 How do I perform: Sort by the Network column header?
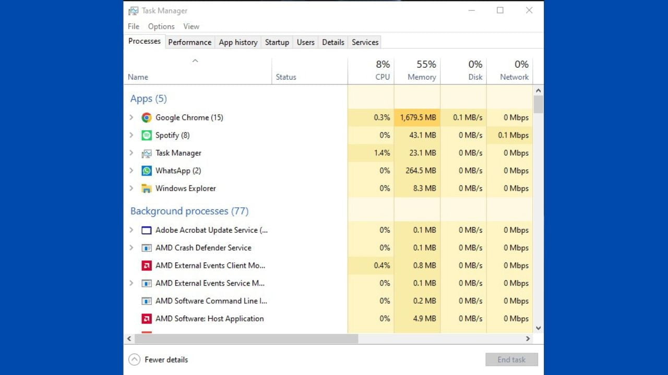[509, 71]
